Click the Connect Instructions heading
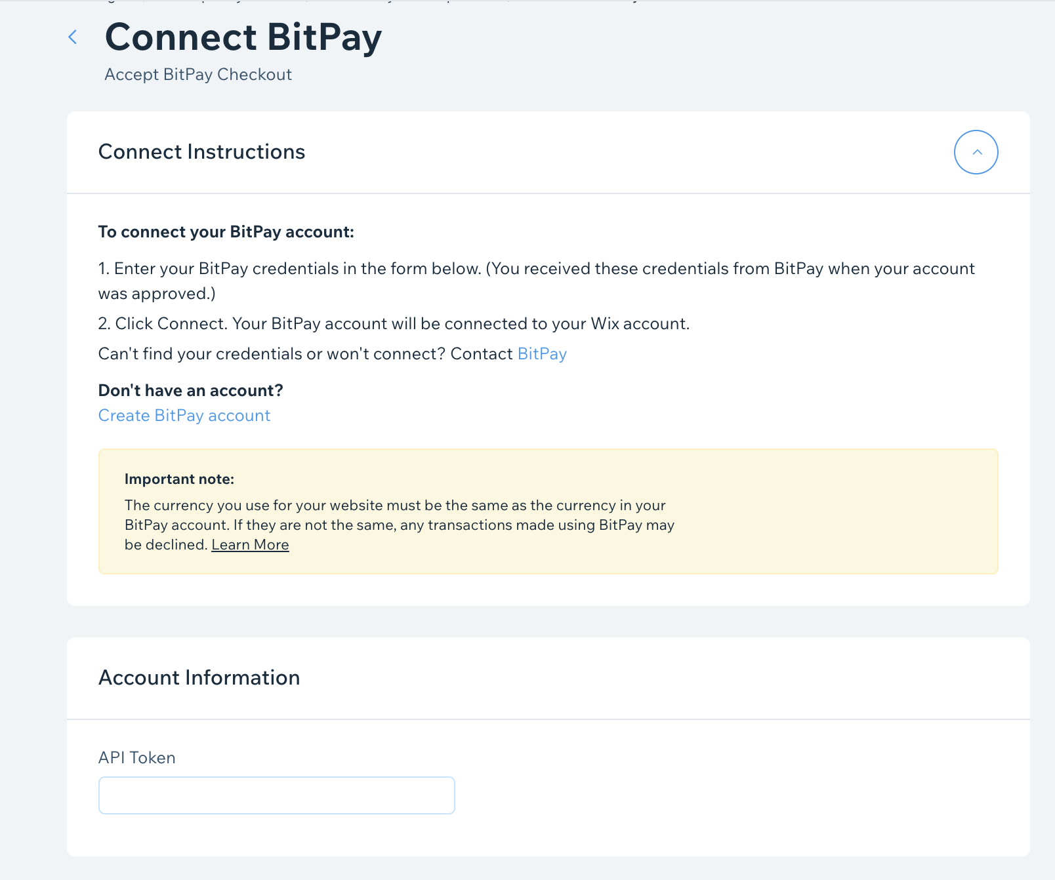The height and width of the screenshot is (880, 1055). [201, 152]
